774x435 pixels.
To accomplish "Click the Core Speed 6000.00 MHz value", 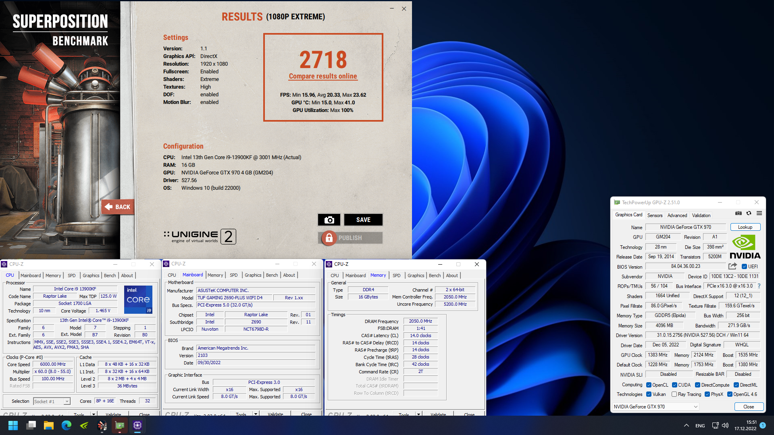I will [53, 364].
